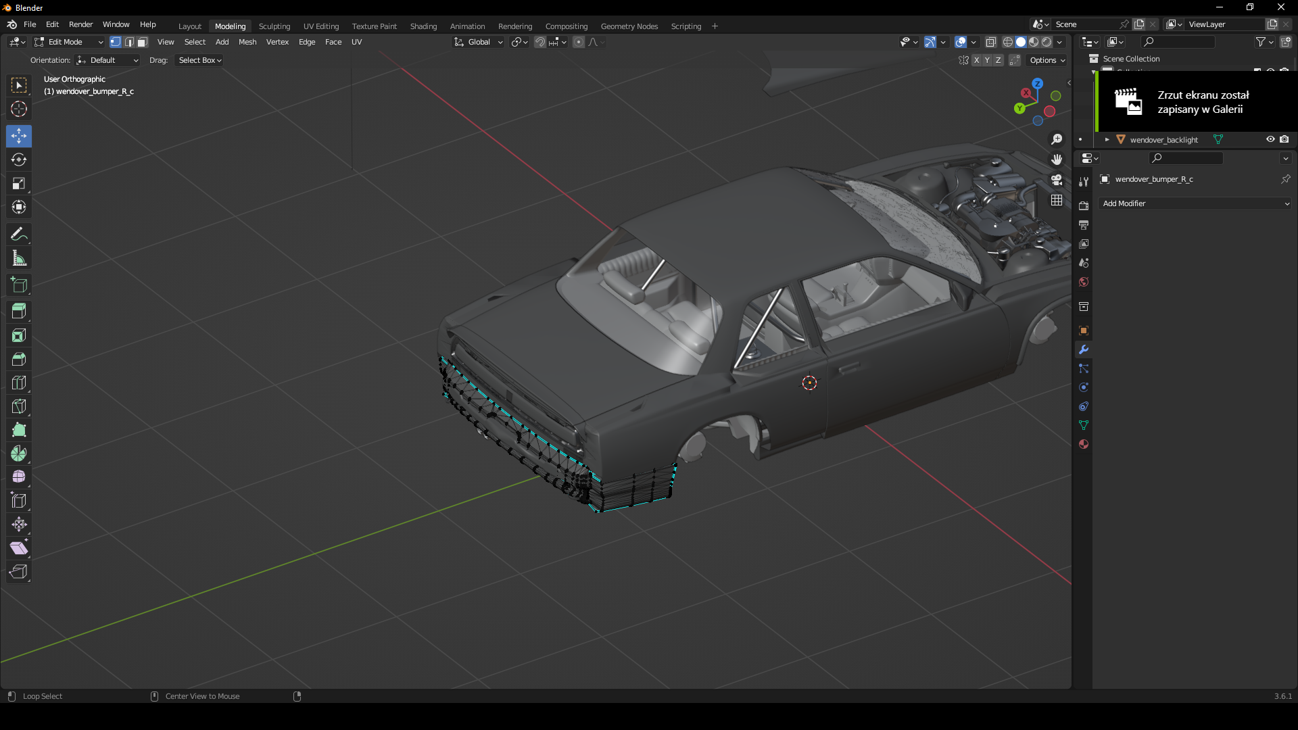
Task: Open Global transform orientation dropdown
Action: pyautogui.click(x=479, y=42)
